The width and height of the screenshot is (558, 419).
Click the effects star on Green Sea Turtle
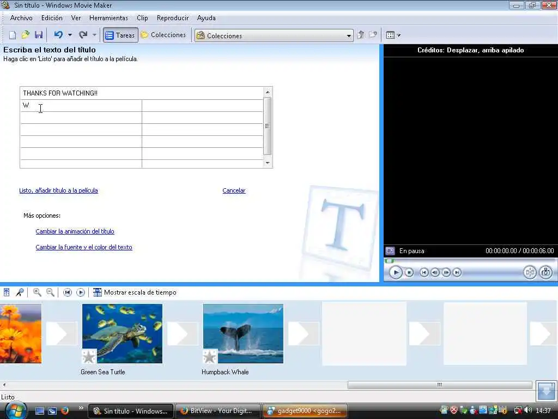89,356
